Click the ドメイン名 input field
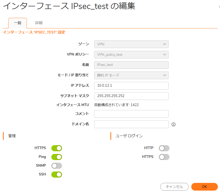 [x=131, y=124]
